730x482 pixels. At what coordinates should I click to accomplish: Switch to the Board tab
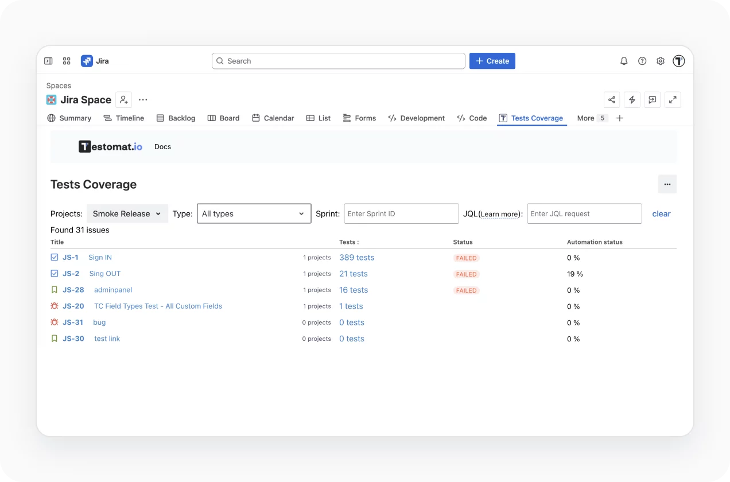[223, 118]
